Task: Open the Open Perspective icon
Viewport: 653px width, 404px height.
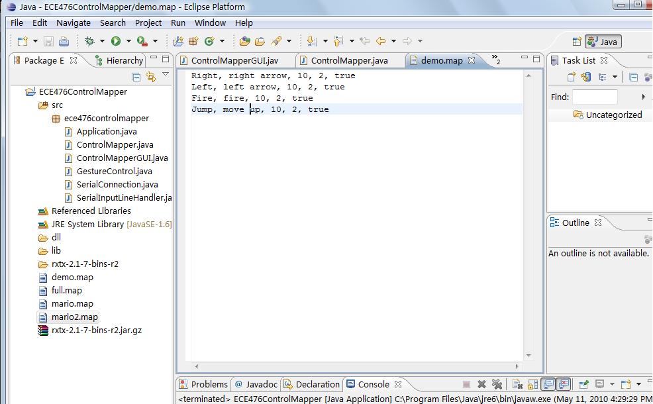Action: pyautogui.click(x=577, y=41)
